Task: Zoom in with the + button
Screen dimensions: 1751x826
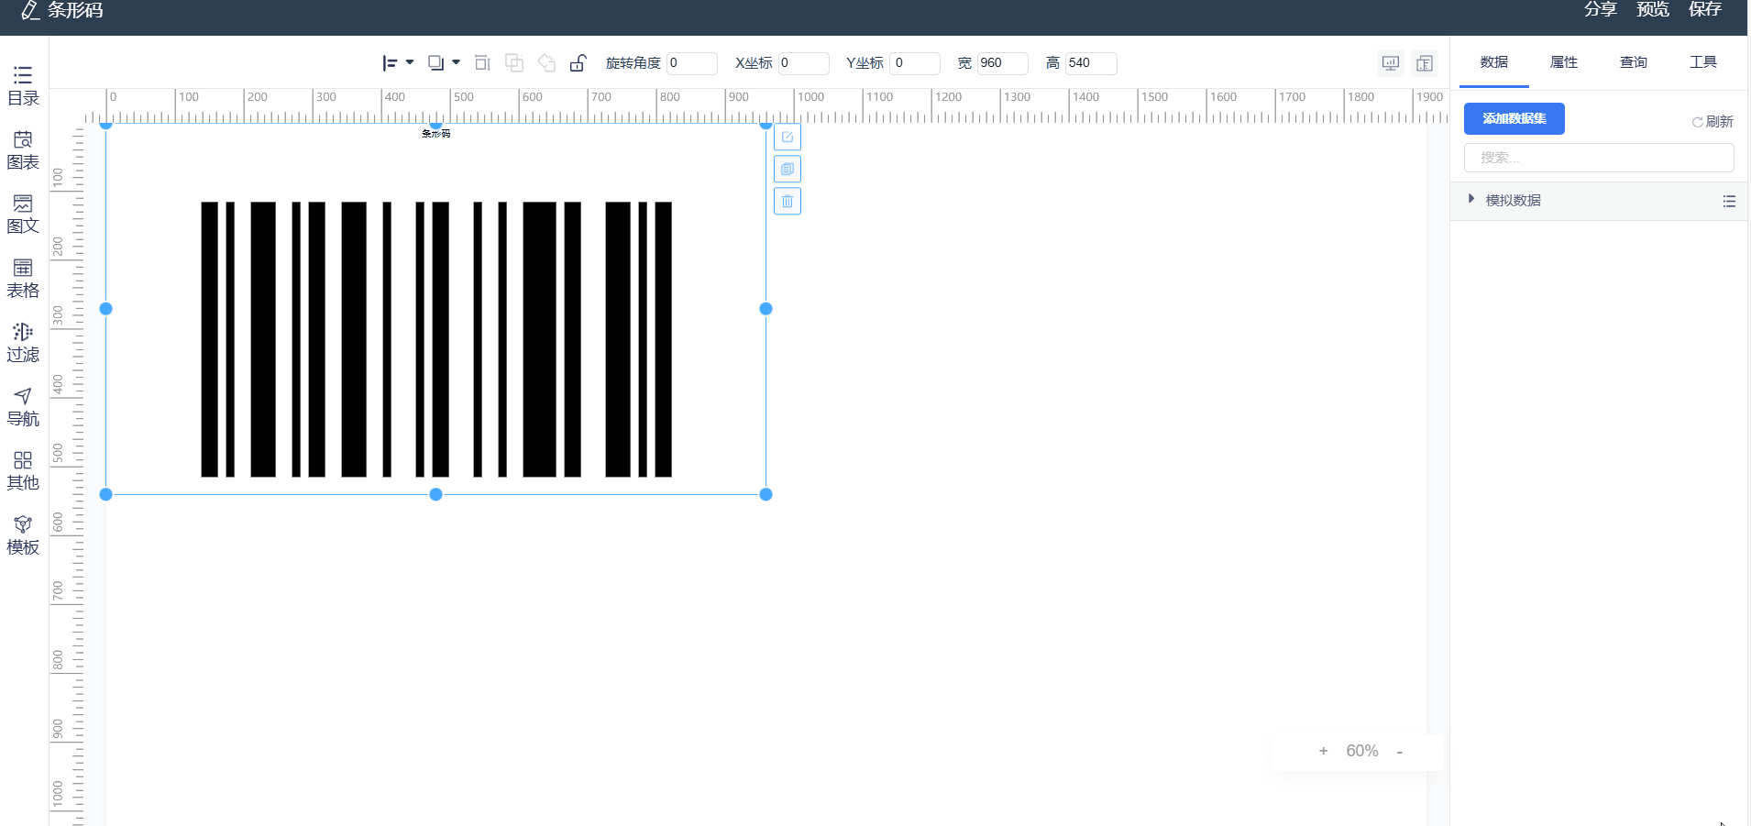Action: pos(1323,751)
